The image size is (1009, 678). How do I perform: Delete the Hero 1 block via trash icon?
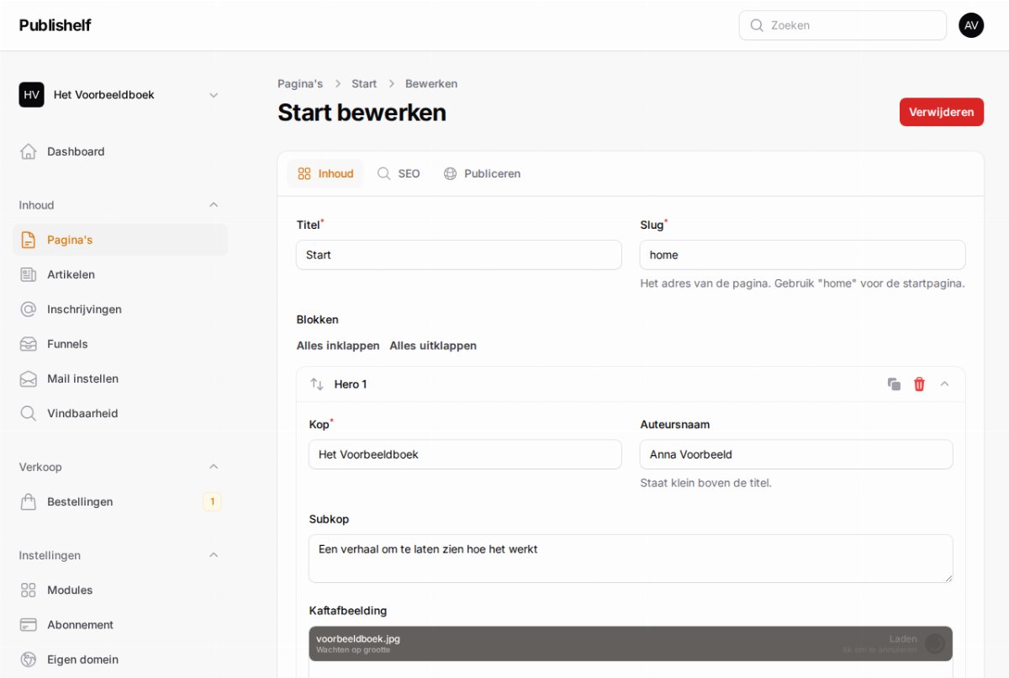click(919, 384)
